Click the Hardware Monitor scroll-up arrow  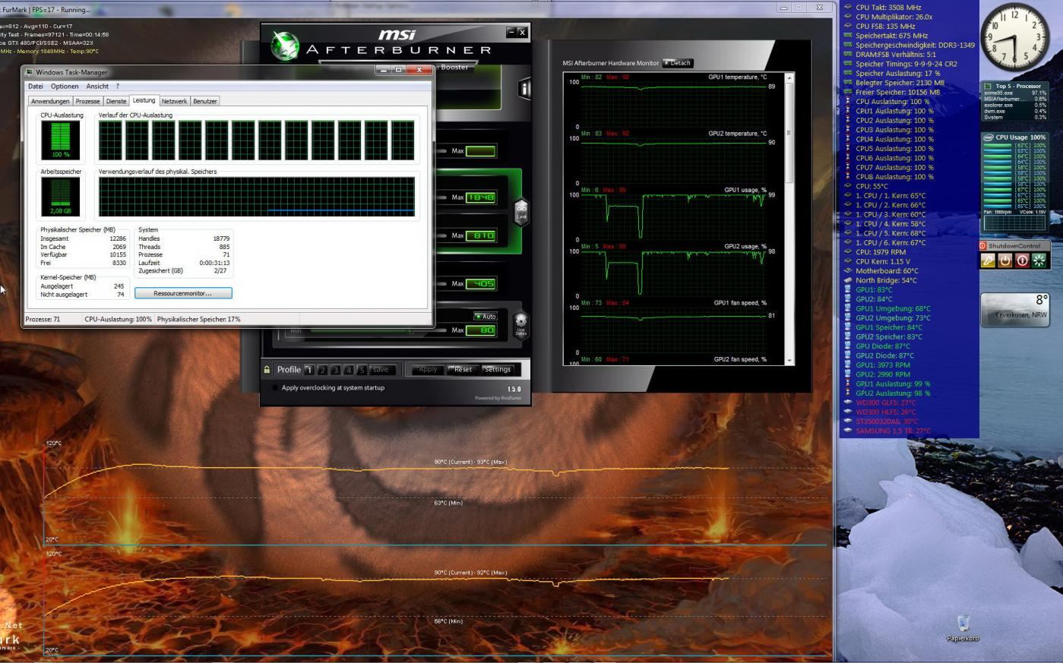tap(789, 77)
